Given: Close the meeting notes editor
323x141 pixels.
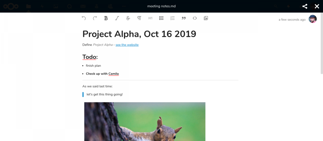Looking at the screenshot, I should pyautogui.click(x=317, y=6).
